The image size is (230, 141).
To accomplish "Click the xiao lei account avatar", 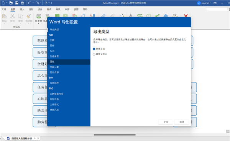I will click(199, 3).
